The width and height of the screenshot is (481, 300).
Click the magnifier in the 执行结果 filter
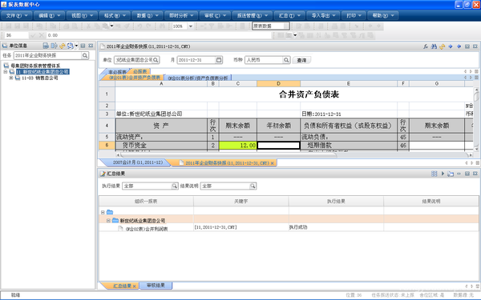tap(175, 186)
